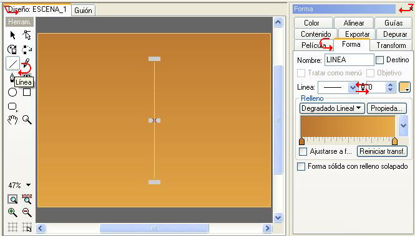Click the Propieda... button
This screenshot has width=415, height=236.
(387, 108)
